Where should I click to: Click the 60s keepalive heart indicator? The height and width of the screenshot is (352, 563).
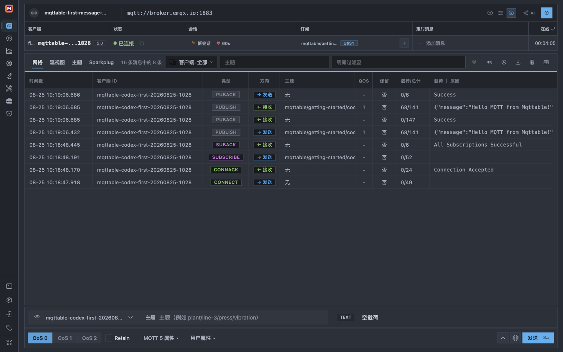click(223, 43)
